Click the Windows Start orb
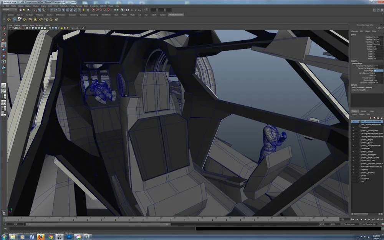This screenshot has height=240, width=384. [x=4, y=237]
